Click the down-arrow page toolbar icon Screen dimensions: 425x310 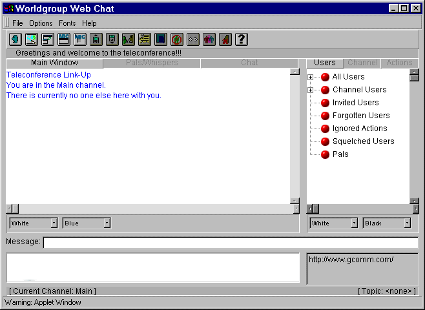point(112,39)
